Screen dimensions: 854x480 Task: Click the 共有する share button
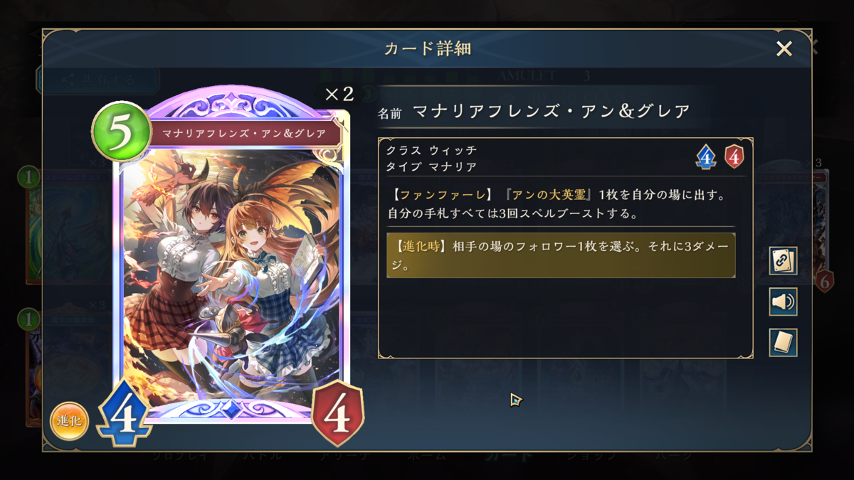(98, 80)
